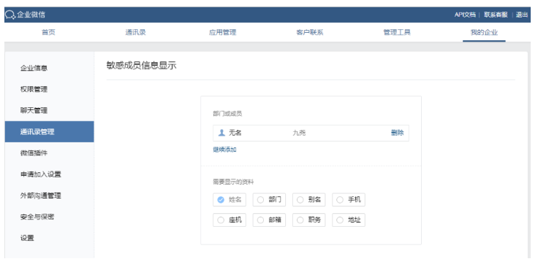Open the 首页 tab
Viewport: 538px width, 267px height.
pos(48,33)
